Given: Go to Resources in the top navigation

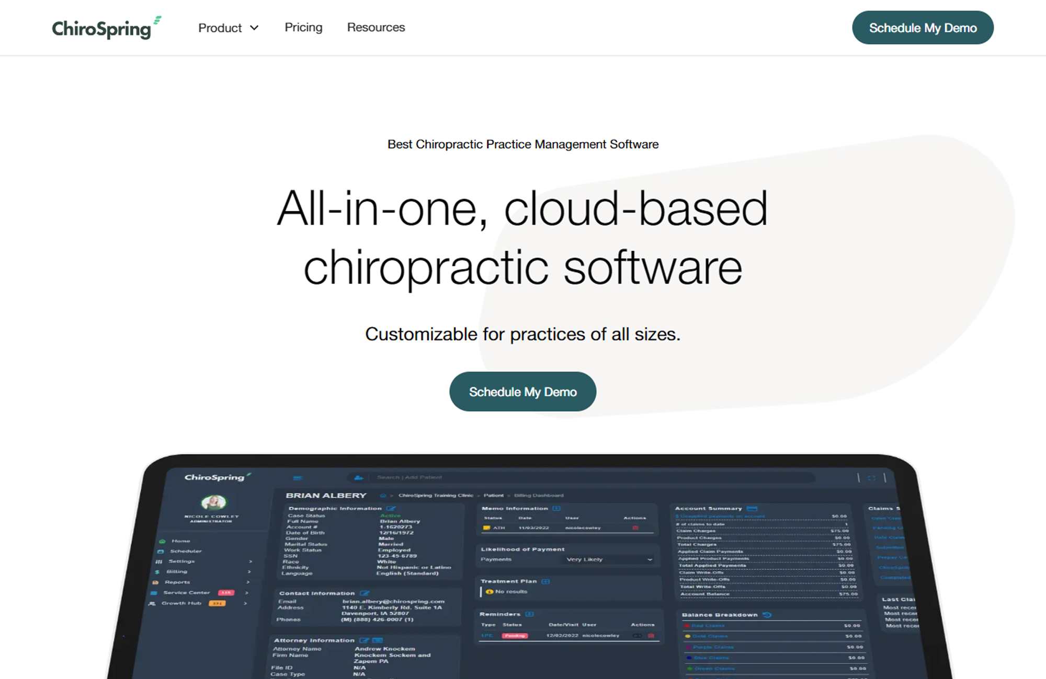Looking at the screenshot, I should click(x=376, y=27).
